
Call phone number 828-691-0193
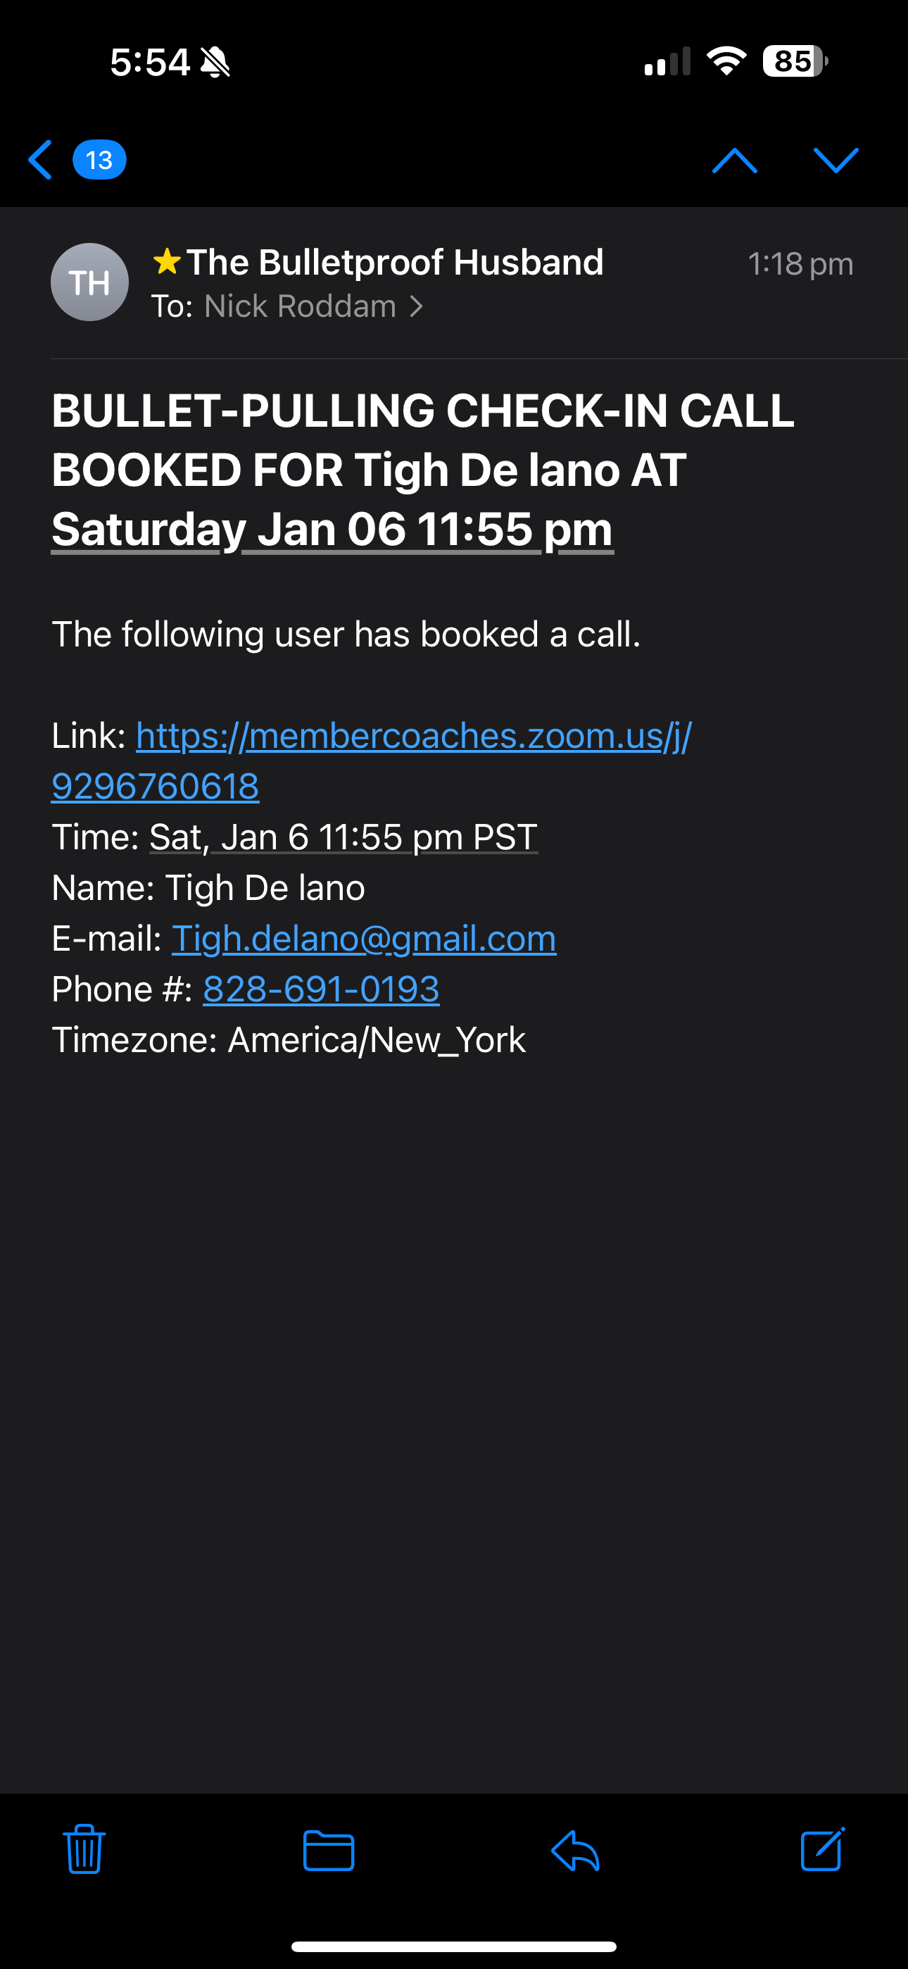[x=321, y=989]
